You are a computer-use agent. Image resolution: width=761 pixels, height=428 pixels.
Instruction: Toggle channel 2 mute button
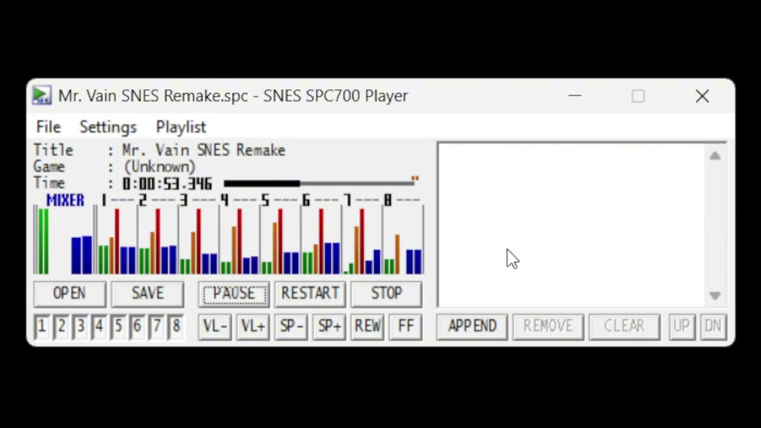pyautogui.click(x=61, y=326)
